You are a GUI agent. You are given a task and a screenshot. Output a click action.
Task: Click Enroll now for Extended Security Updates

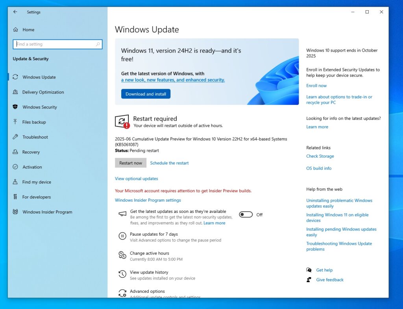tap(316, 86)
